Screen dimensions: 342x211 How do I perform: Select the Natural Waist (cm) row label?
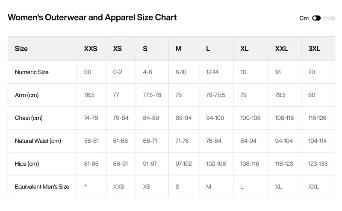(38, 141)
